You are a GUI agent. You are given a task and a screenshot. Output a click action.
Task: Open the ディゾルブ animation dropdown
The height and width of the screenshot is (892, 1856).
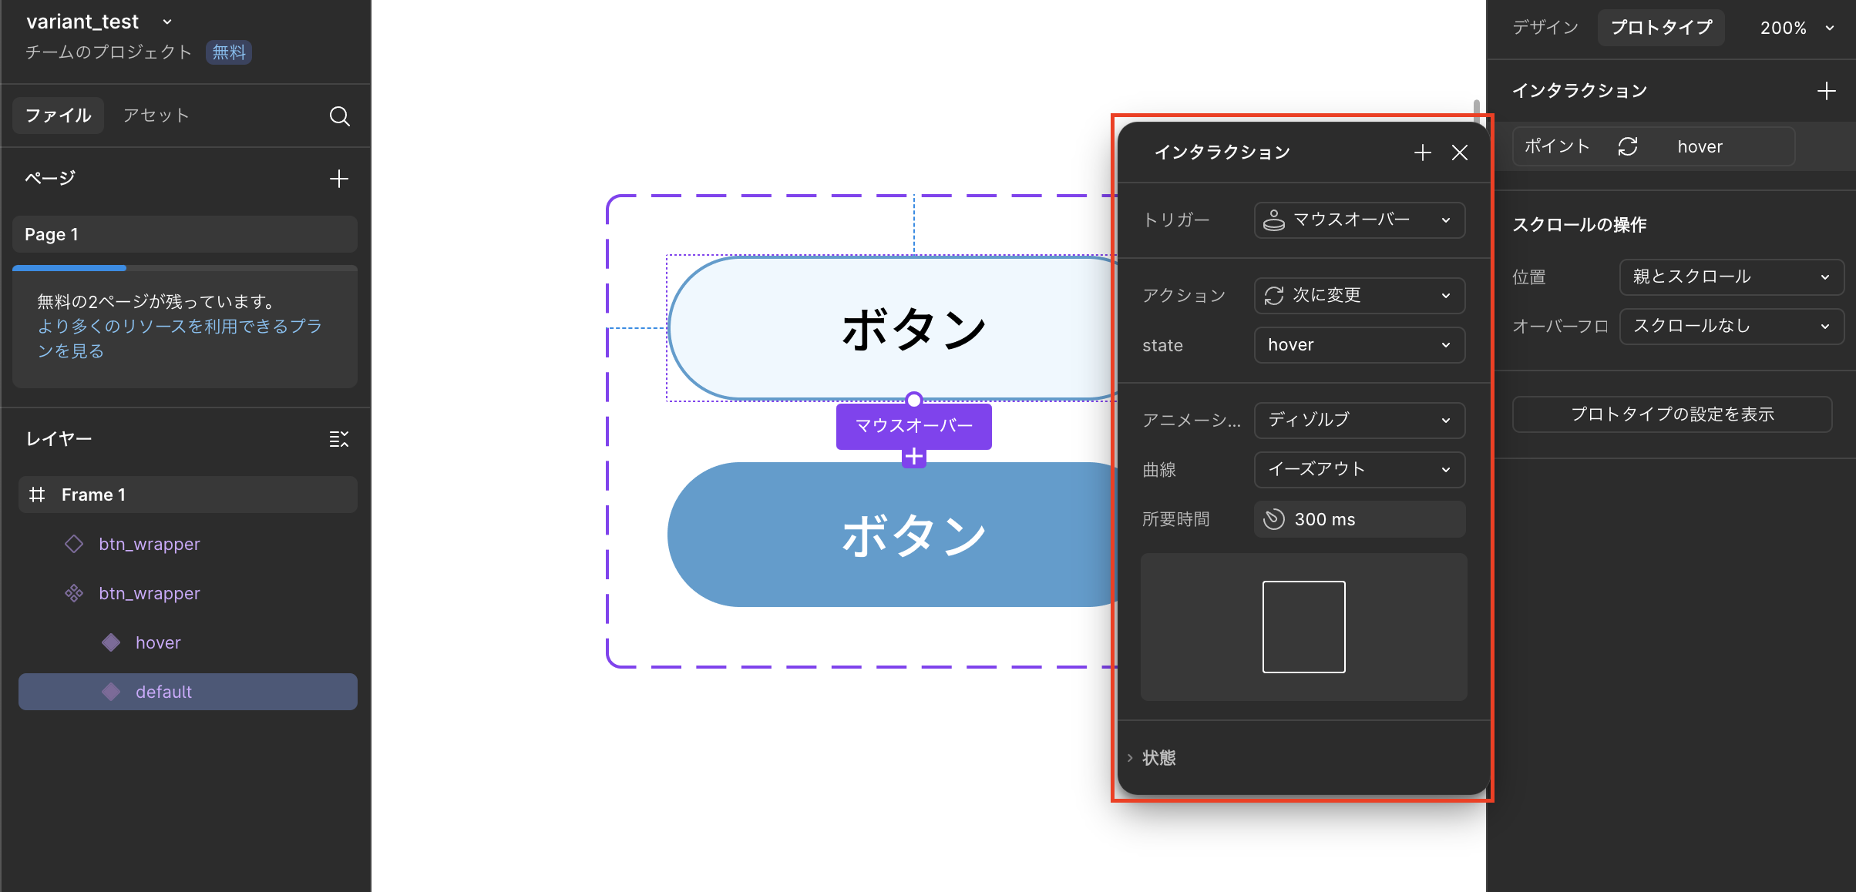tap(1359, 420)
